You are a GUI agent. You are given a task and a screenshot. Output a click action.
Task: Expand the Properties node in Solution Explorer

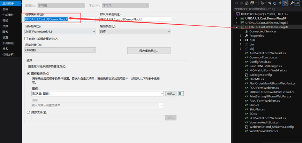[241, 36]
